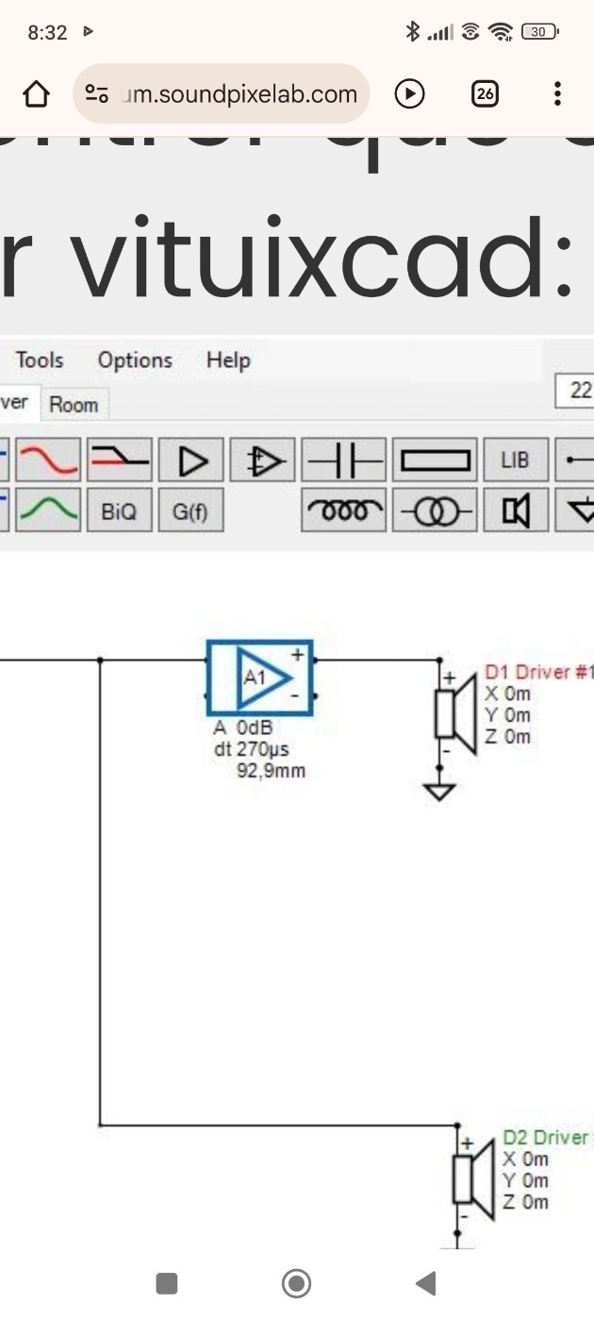The height and width of the screenshot is (1321, 594).
Task: Select the green peak filter icon
Action: pyautogui.click(x=49, y=510)
